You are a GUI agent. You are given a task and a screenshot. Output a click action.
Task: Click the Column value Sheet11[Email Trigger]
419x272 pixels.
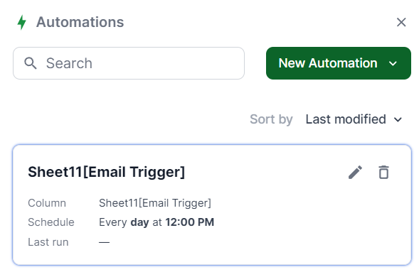coord(155,203)
